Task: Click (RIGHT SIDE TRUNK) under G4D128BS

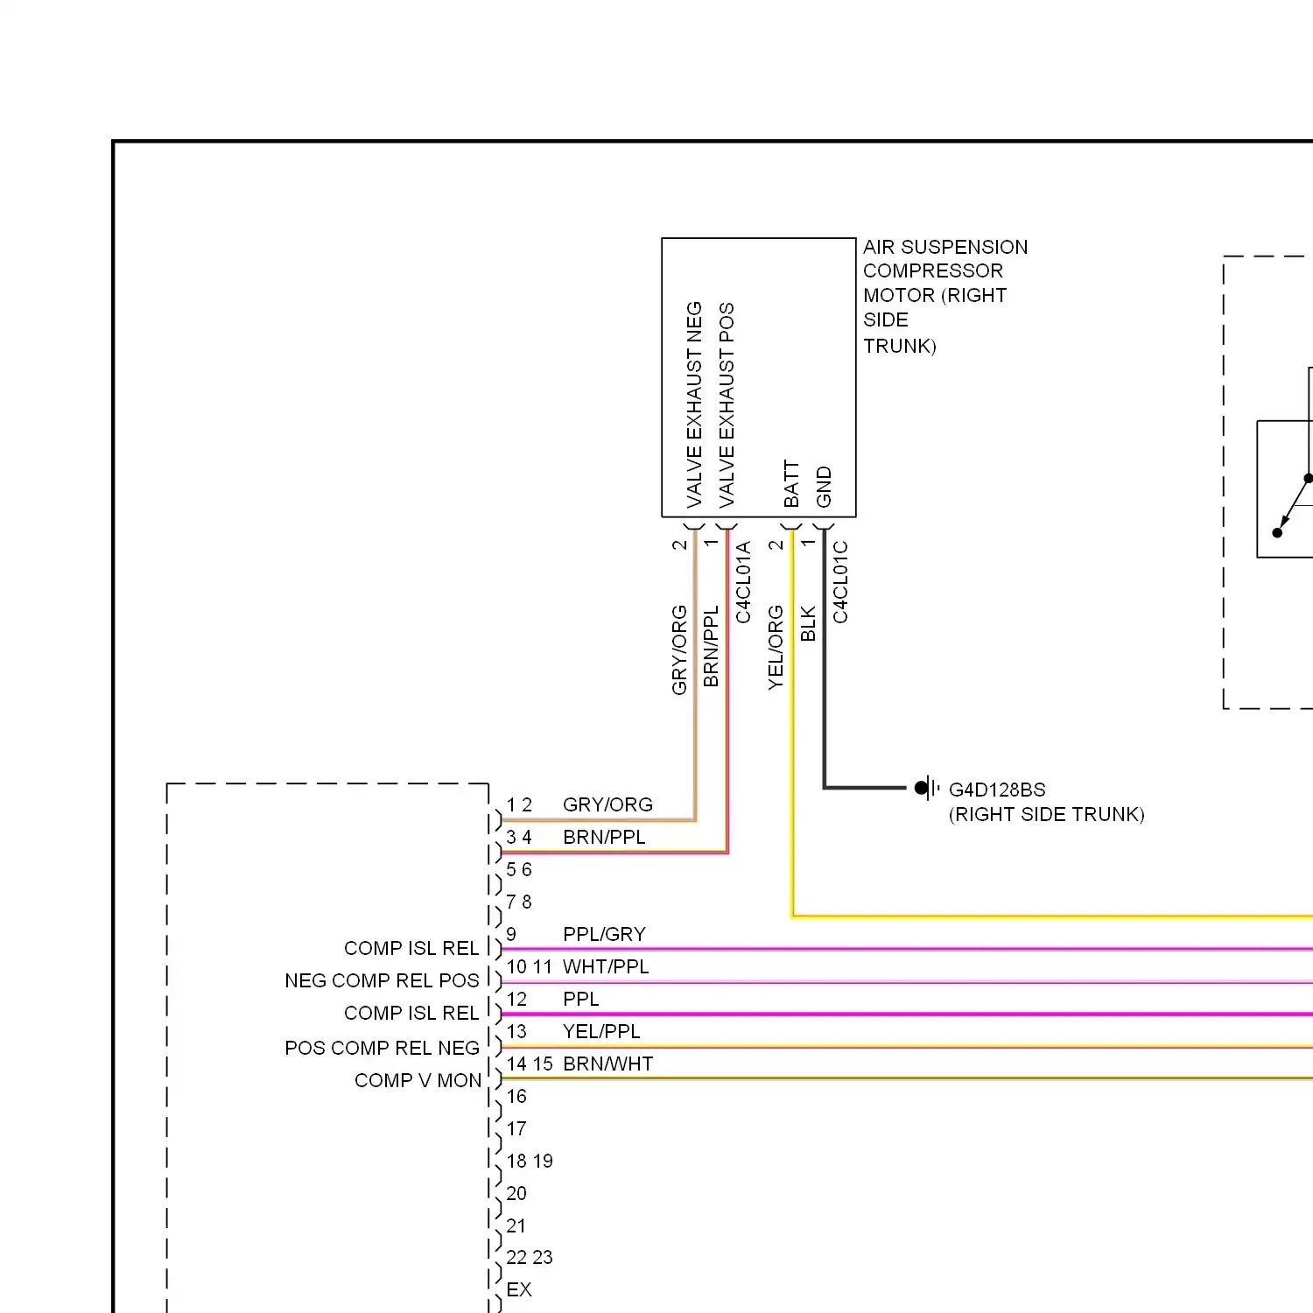Action: point(1047,814)
